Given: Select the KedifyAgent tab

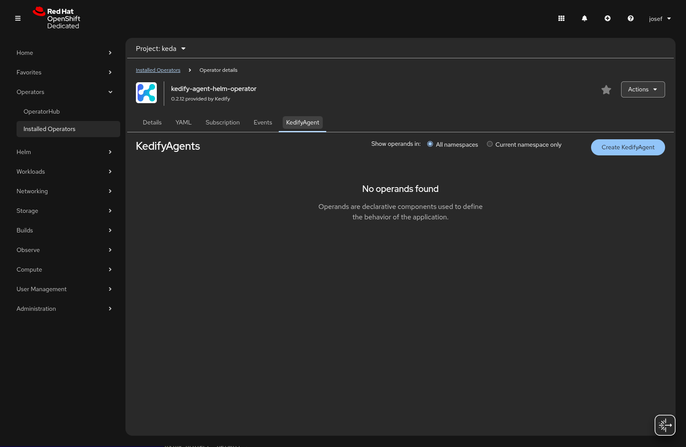Looking at the screenshot, I should point(302,122).
